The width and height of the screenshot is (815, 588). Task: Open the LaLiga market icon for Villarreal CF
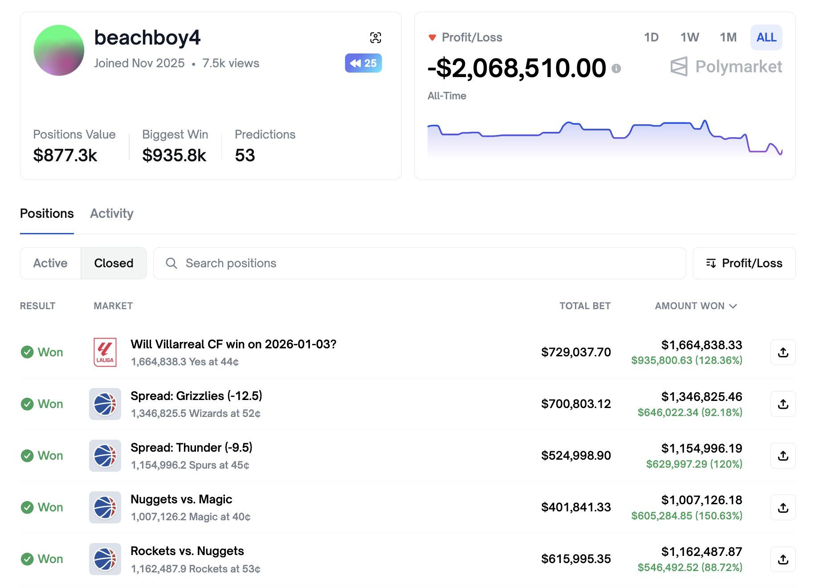click(x=105, y=352)
